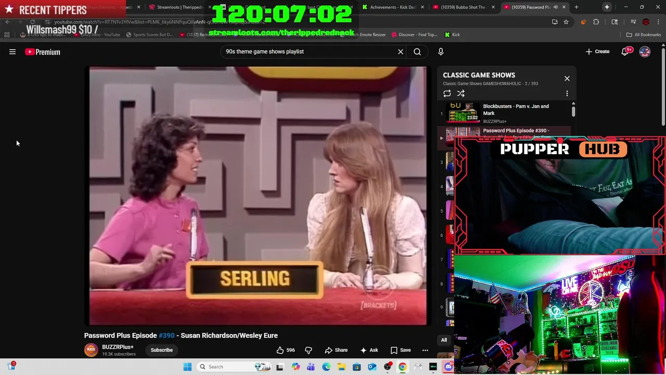Switch to Bubba Shot The YouTube tab
Viewport: 666px width, 375px height.
click(x=463, y=7)
